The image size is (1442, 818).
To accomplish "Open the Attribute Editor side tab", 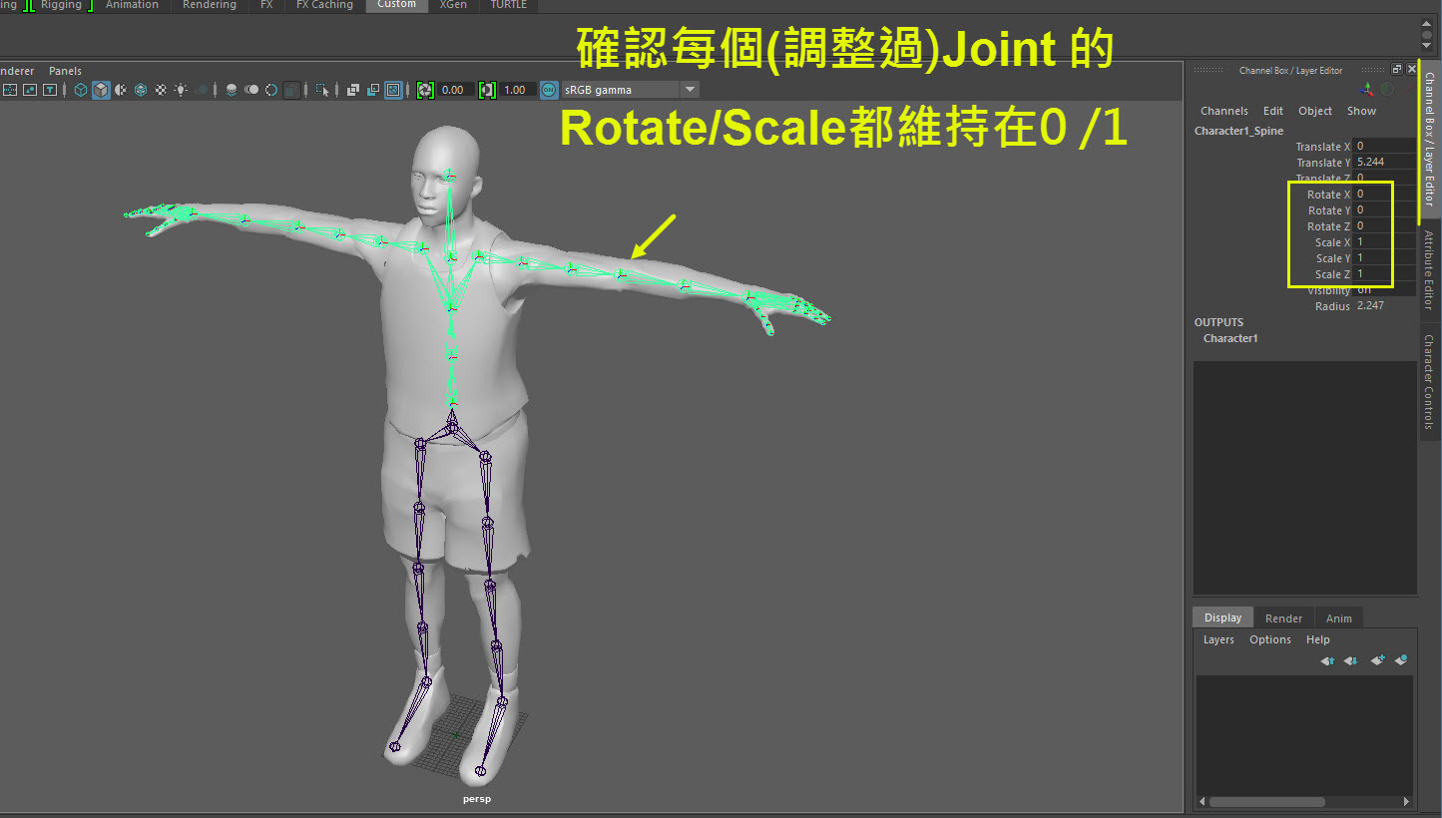I will click(x=1429, y=270).
